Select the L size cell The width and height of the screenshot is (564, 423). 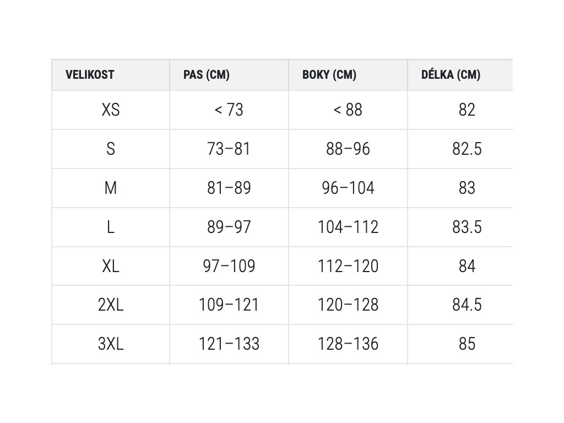click(111, 227)
